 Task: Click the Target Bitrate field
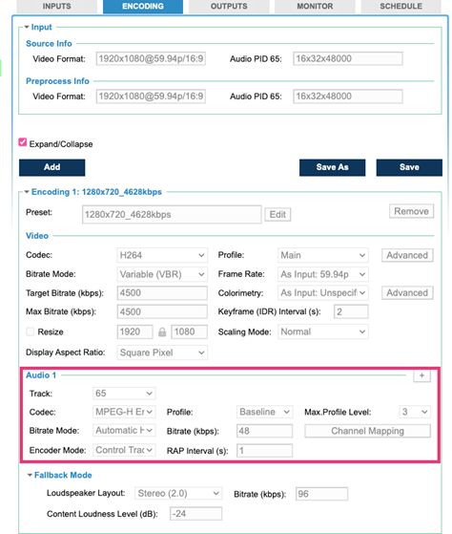(x=162, y=293)
